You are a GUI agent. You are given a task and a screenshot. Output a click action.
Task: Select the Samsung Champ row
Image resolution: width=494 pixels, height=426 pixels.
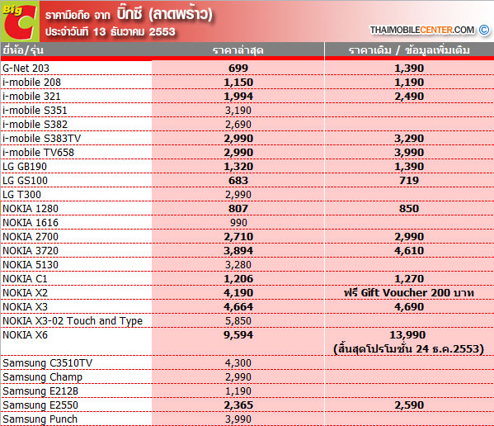[247, 377]
